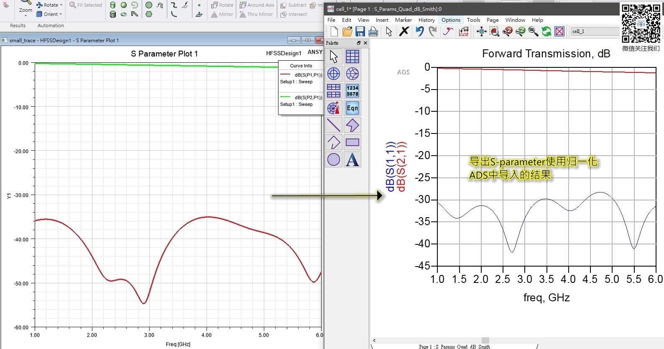Screen dimensions: 664x349
Task: Click the Undo arrow in ADS toolbar
Action: click(x=419, y=31)
